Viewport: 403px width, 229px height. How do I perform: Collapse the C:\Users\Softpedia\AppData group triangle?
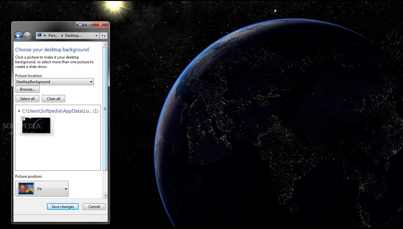click(19, 111)
